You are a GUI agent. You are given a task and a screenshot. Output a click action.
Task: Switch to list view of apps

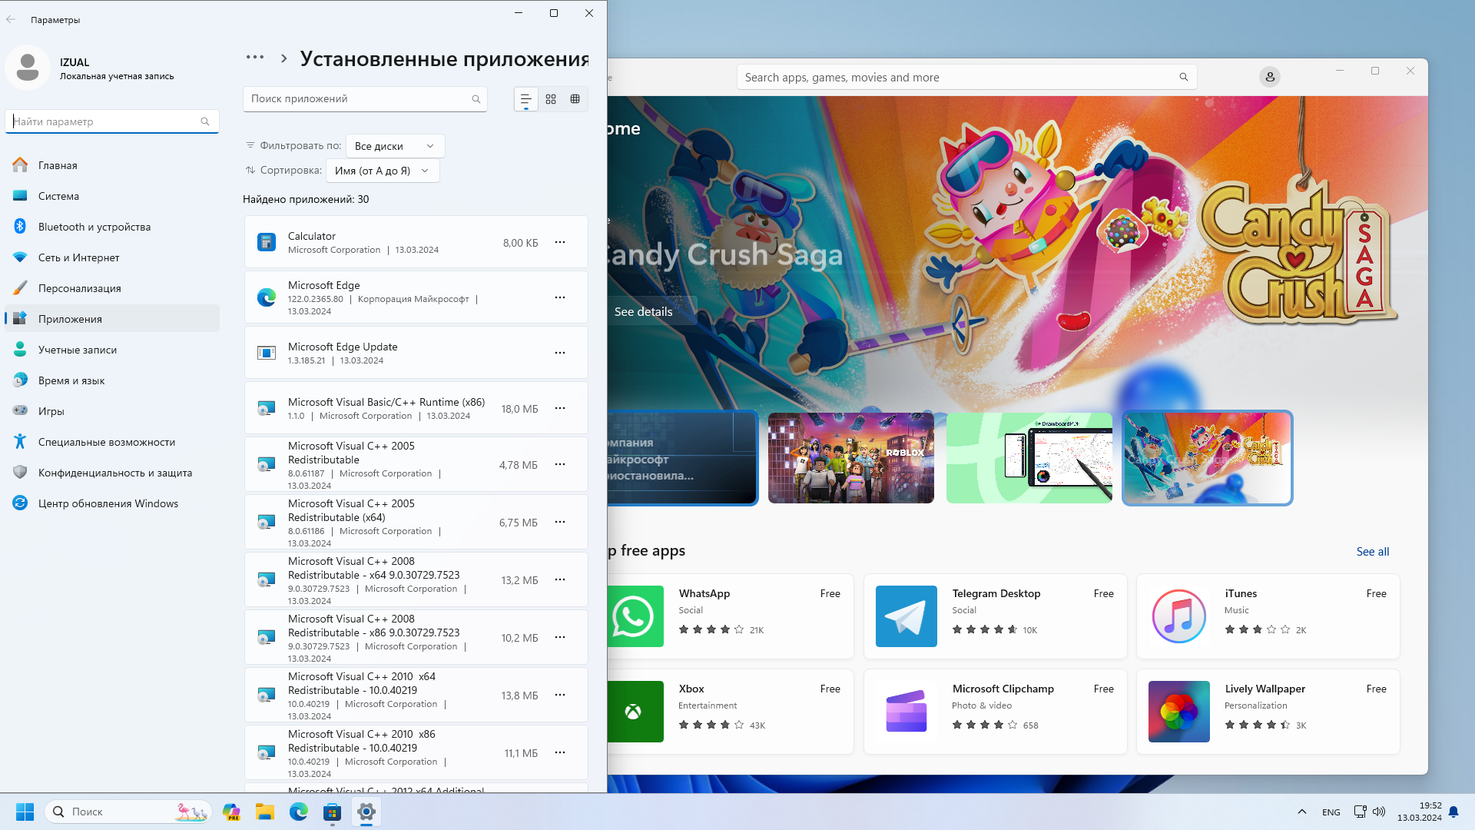(x=526, y=99)
